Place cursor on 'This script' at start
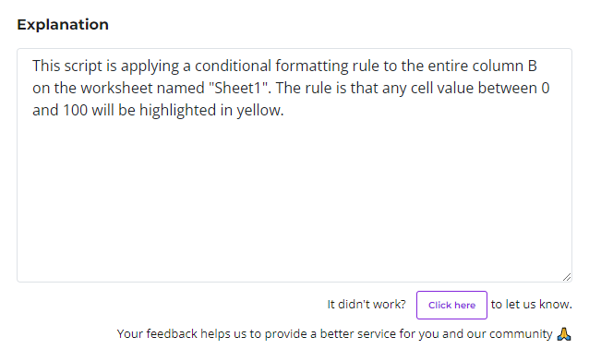The image size is (589, 349). (66, 66)
